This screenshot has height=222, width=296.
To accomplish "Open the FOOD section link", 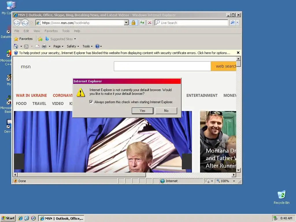I will [x=21, y=103].
